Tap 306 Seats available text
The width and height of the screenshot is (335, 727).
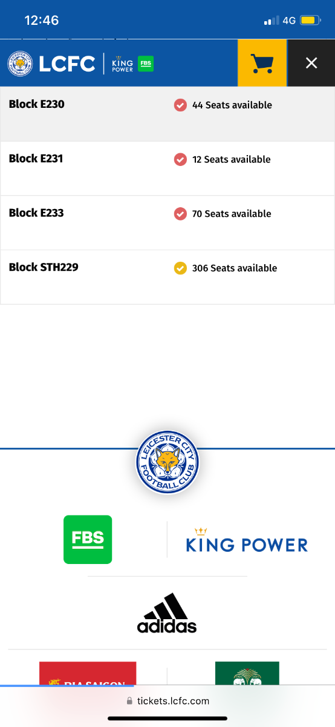[x=235, y=268]
